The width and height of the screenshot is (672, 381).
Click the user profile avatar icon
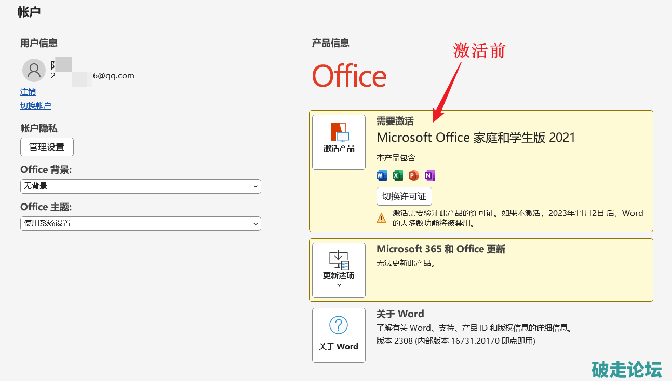34,70
